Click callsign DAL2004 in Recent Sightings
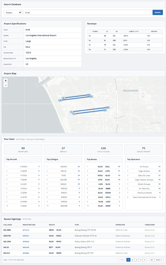The image size is (166, 265). point(7,230)
